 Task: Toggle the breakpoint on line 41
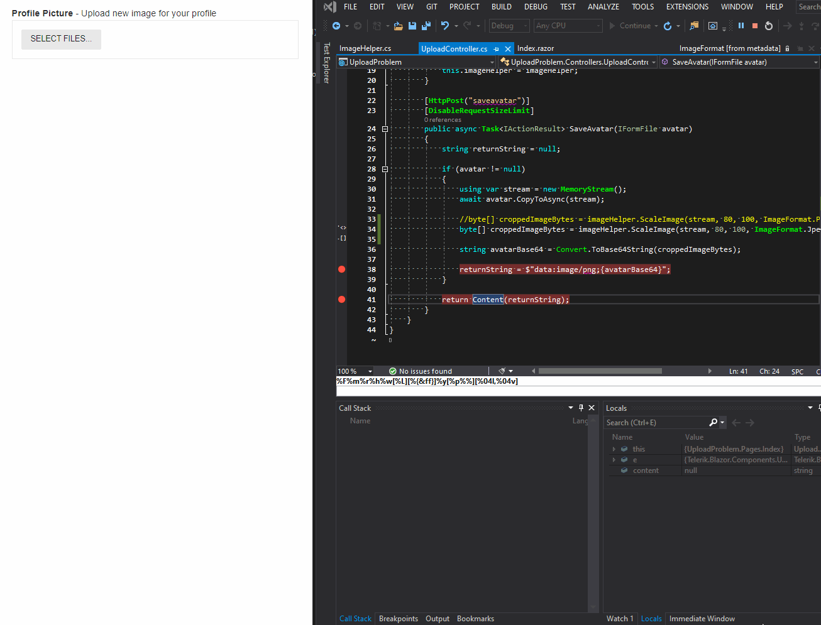tap(342, 300)
